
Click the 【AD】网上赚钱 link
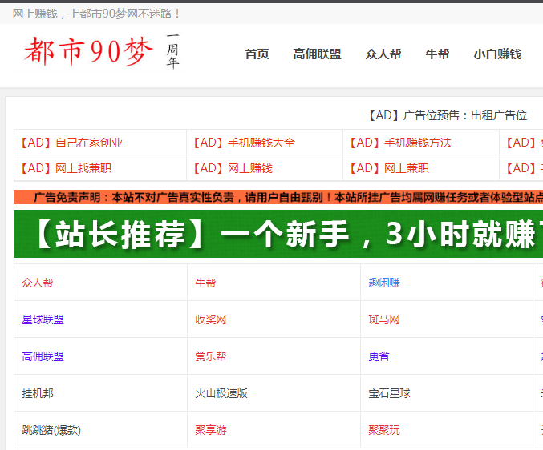[233, 168]
